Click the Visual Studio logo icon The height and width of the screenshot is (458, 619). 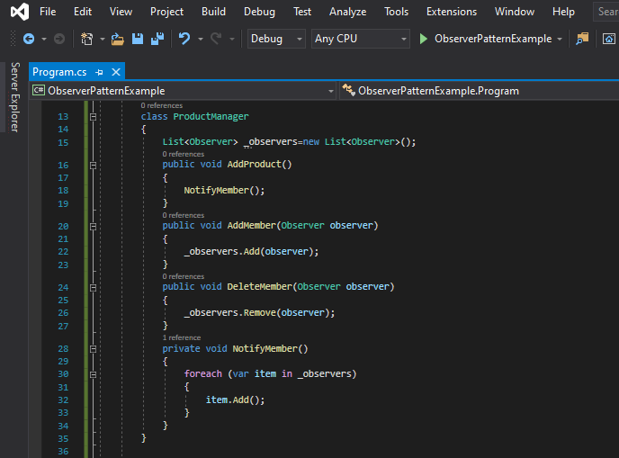(20, 12)
